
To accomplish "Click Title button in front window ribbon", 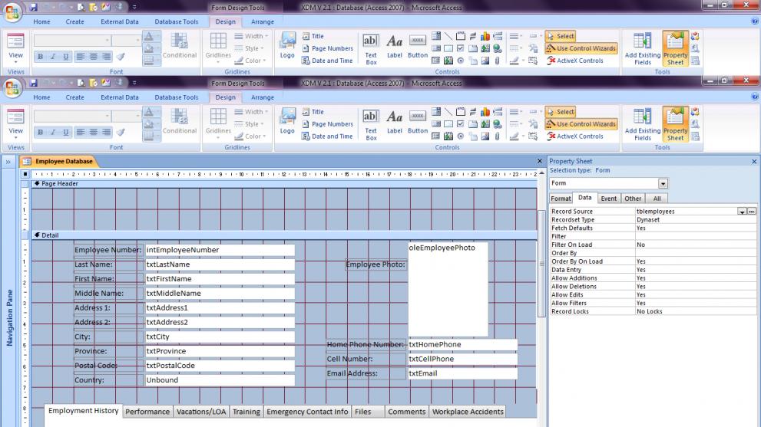I will tap(313, 111).
